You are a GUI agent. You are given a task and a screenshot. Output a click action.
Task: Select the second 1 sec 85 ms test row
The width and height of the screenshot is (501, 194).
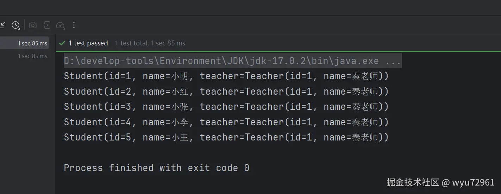click(32, 56)
